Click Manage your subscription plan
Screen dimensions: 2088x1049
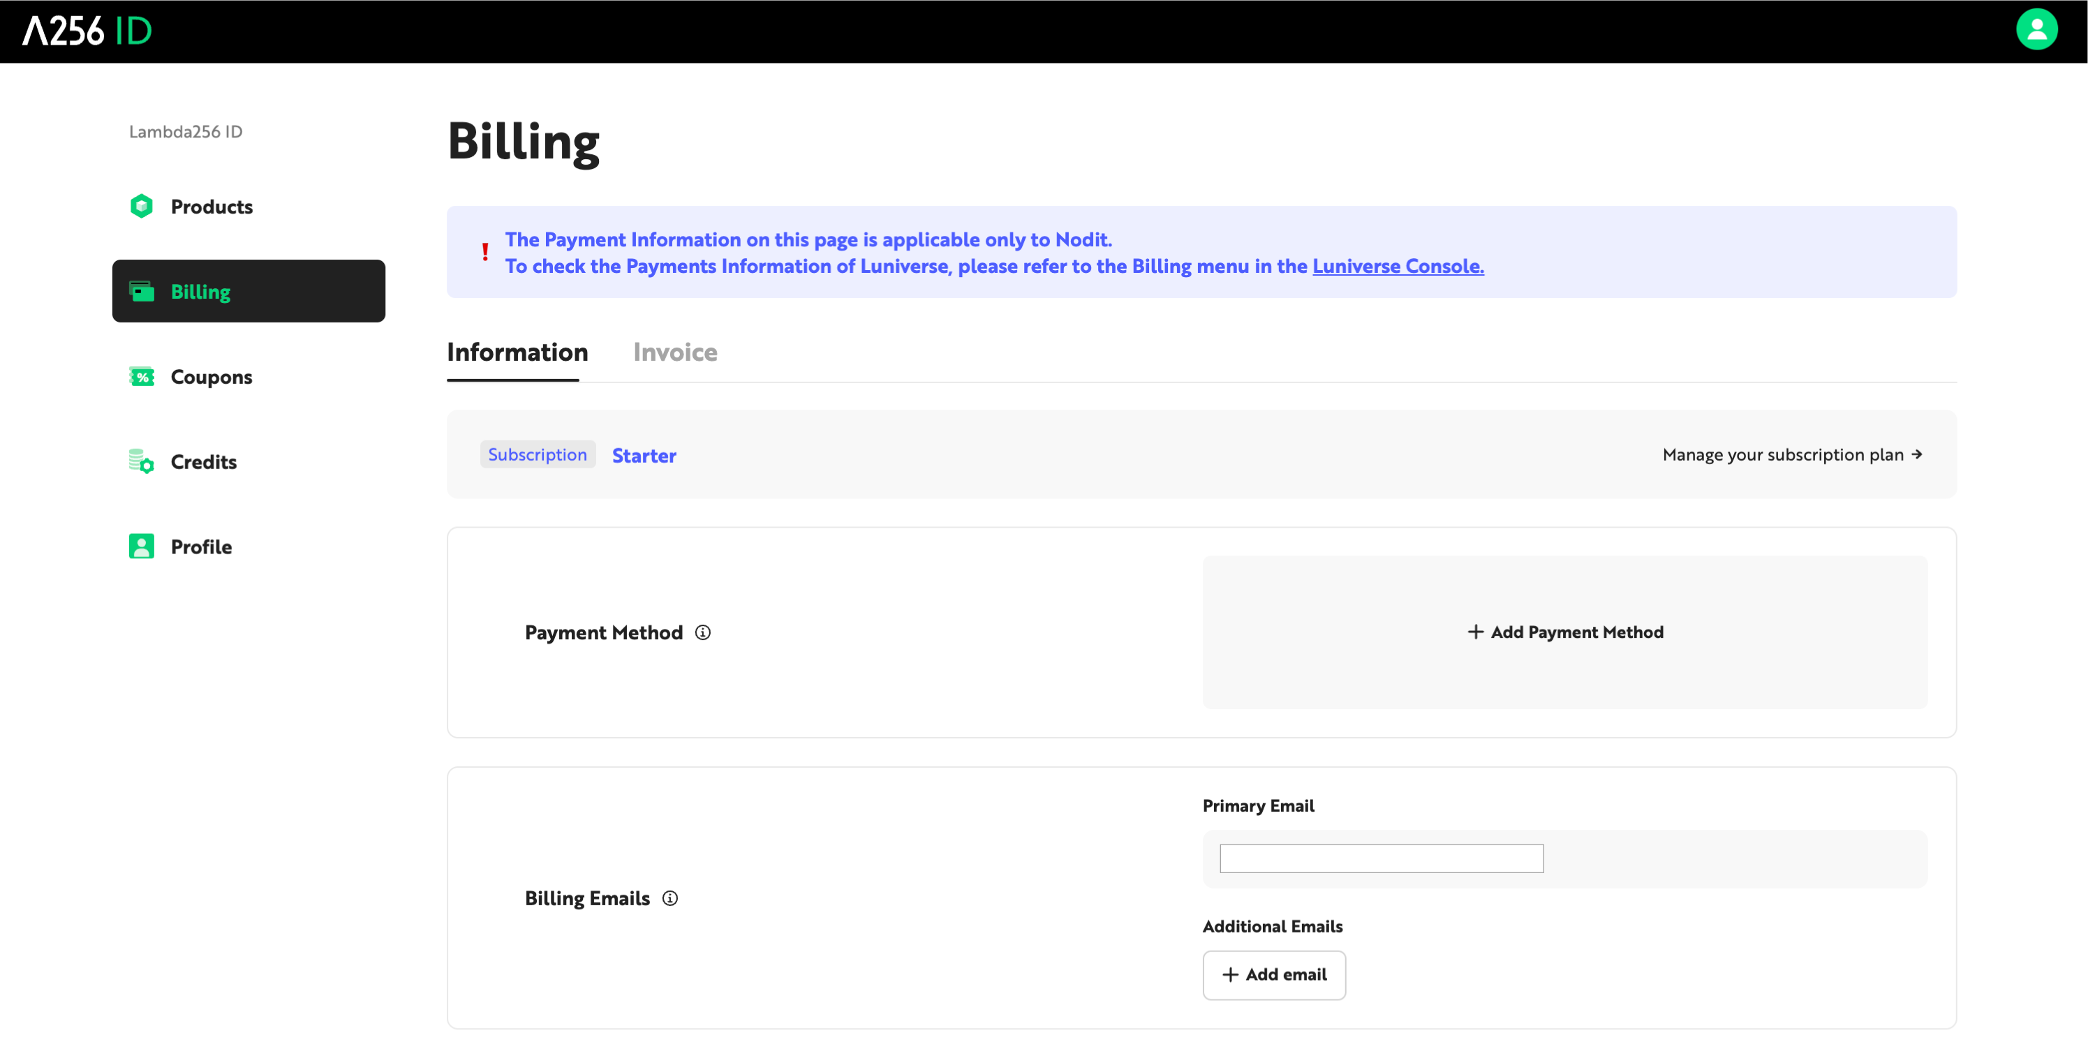click(x=1783, y=455)
